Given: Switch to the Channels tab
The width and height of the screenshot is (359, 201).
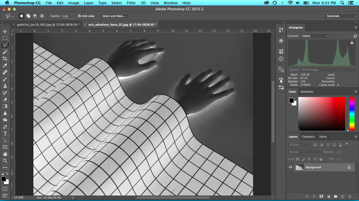Looking at the screenshot, I should click(x=308, y=137).
